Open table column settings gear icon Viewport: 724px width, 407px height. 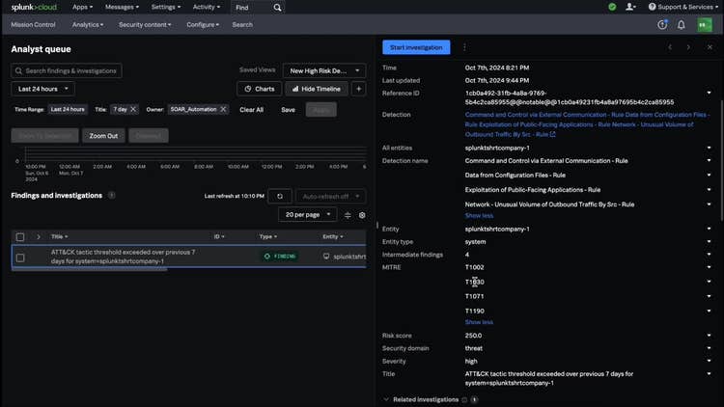click(362, 215)
